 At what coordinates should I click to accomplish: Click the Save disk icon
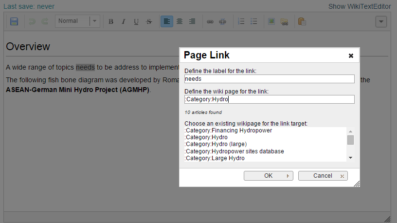coord(14,21)
